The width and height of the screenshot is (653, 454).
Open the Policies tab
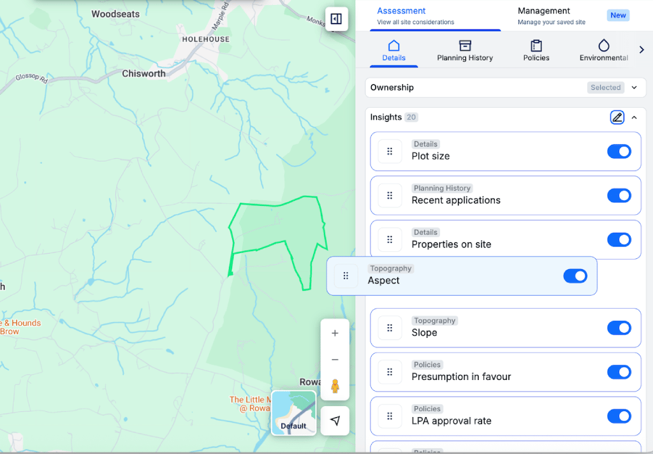tap(536, 51)
